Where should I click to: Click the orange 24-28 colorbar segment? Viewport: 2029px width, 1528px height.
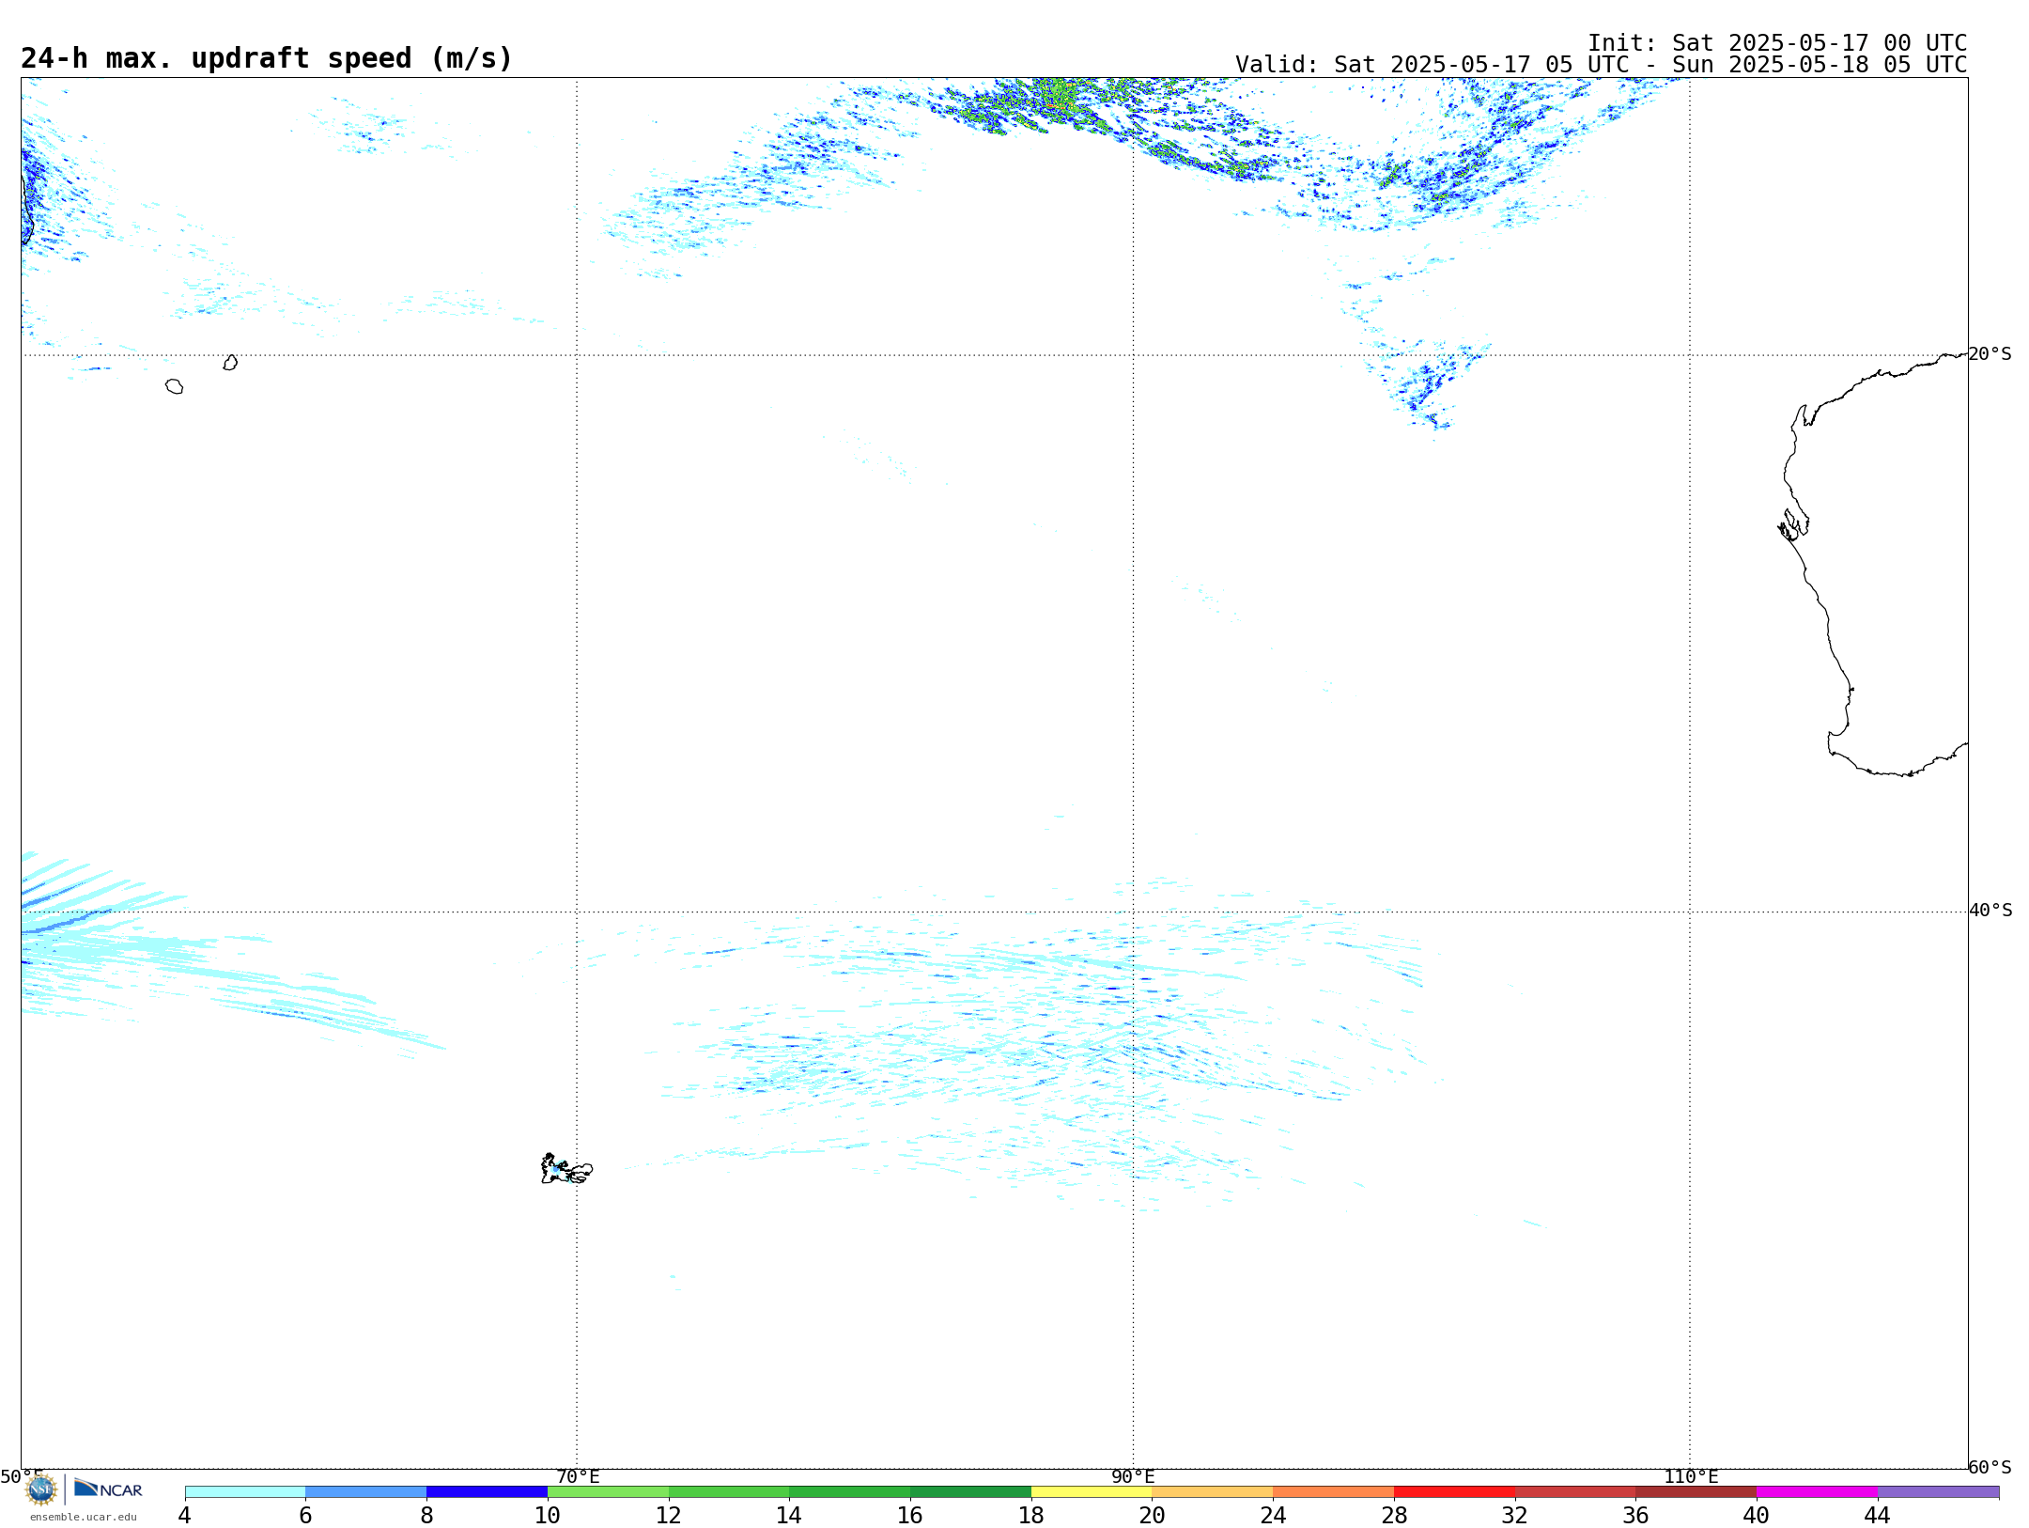(x=1334, y=1492)
